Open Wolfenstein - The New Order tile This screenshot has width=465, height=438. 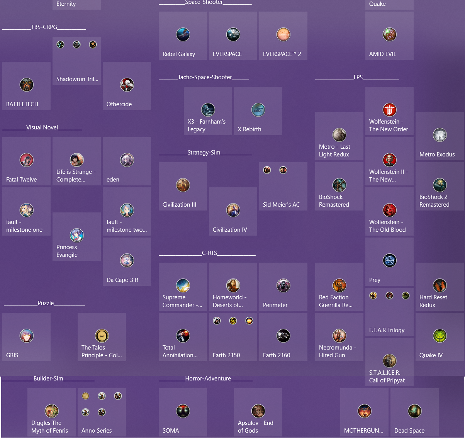coord(389,111)
